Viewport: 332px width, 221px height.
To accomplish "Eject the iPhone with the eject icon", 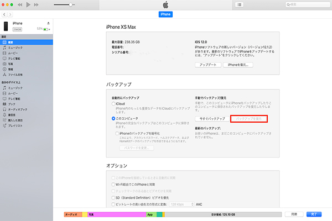I will [48, 23].
